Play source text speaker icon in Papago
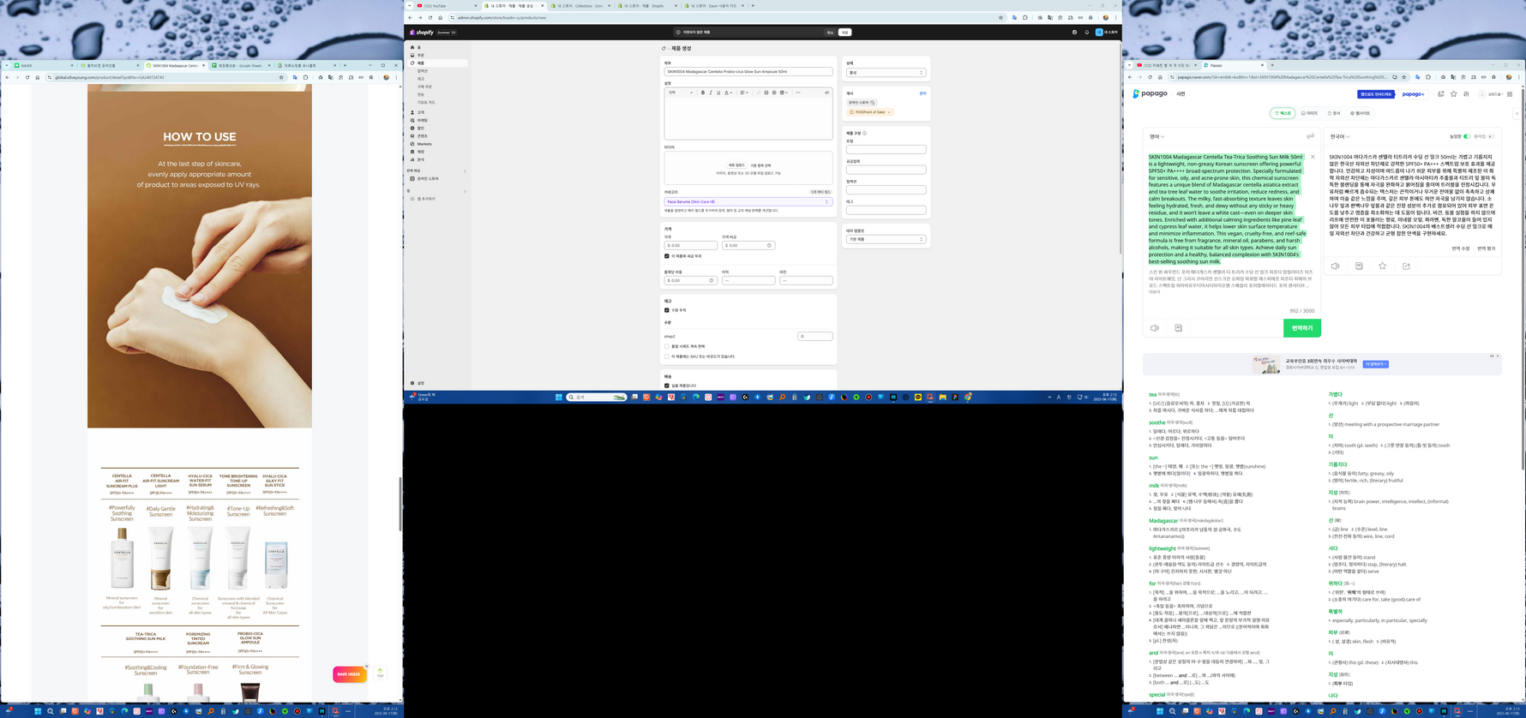This screenshot has width=1526, height=718. click(1155, 328)
